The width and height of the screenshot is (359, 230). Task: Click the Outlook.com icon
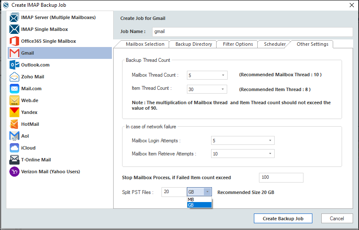[x=14, y=65]
